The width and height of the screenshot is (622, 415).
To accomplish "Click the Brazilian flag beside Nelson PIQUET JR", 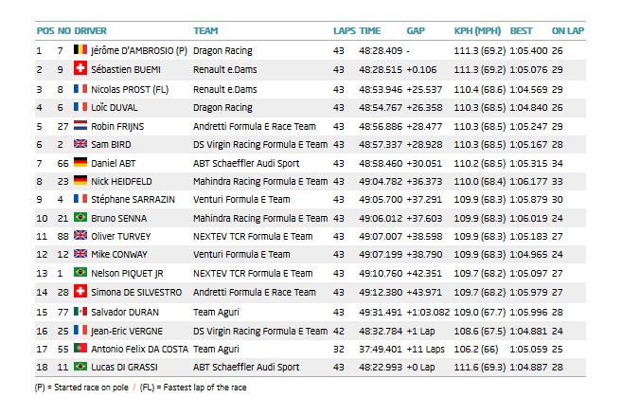I will click(80, 272).
